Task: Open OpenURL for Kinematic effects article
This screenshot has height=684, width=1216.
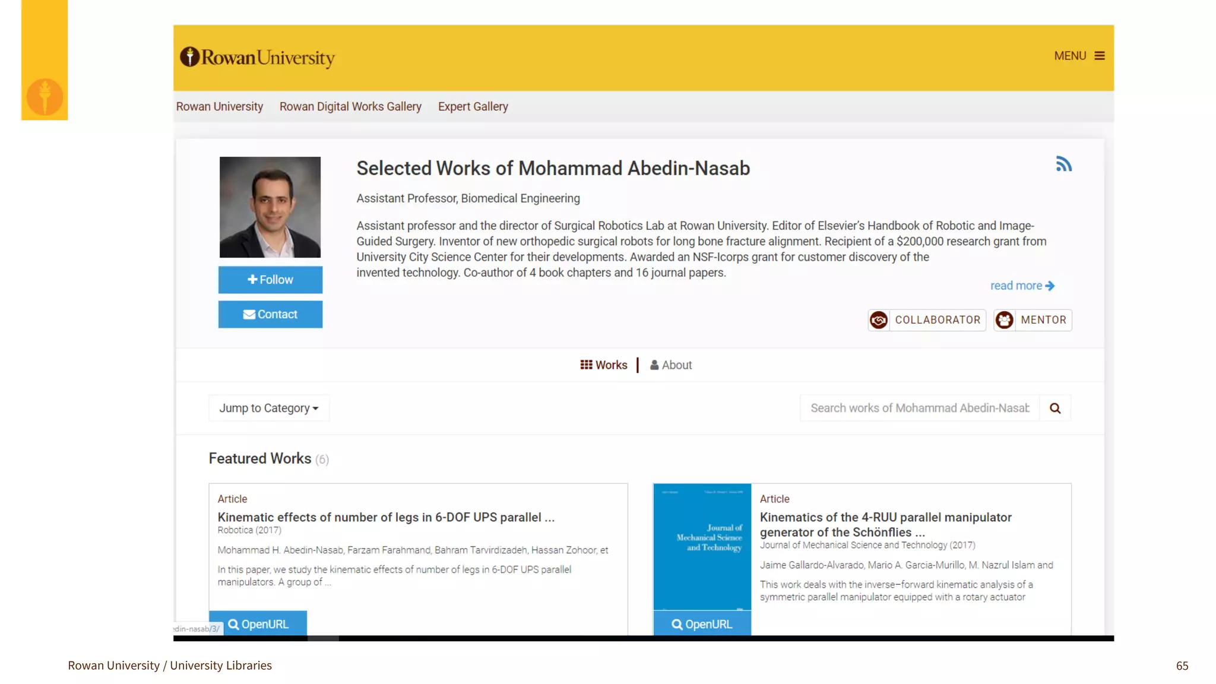Action: [x=258, y=623]
